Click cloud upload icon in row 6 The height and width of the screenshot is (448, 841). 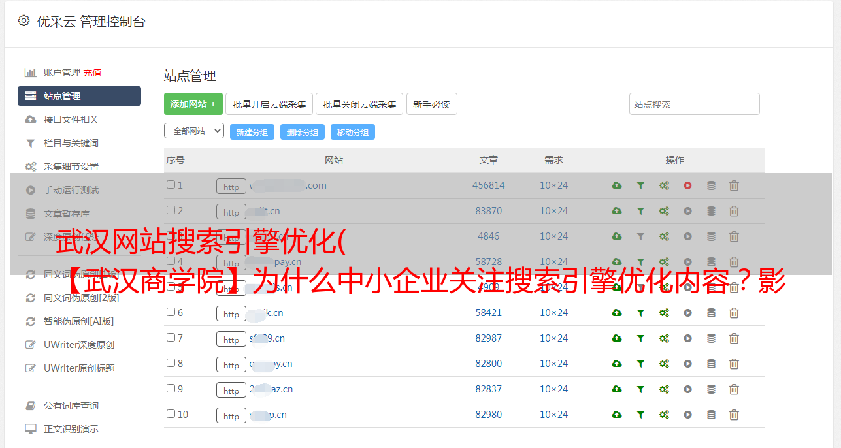point(617,313)
